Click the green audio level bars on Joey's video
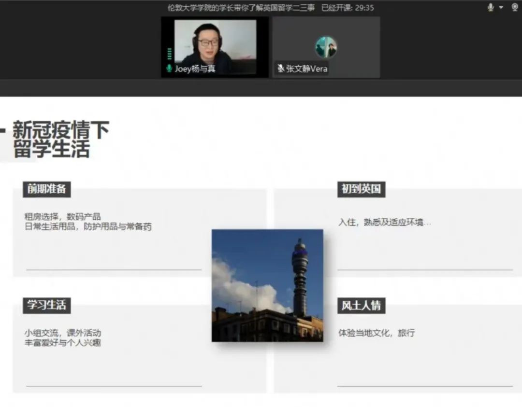This screenshot has height=407, width=522. pos(170,54)
